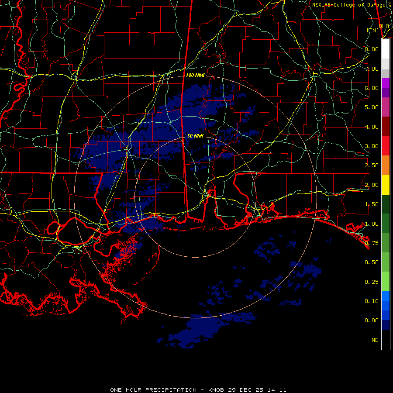393x393 pixels.
Task: Select the 4.00 legend value
Action: point(372,127)
